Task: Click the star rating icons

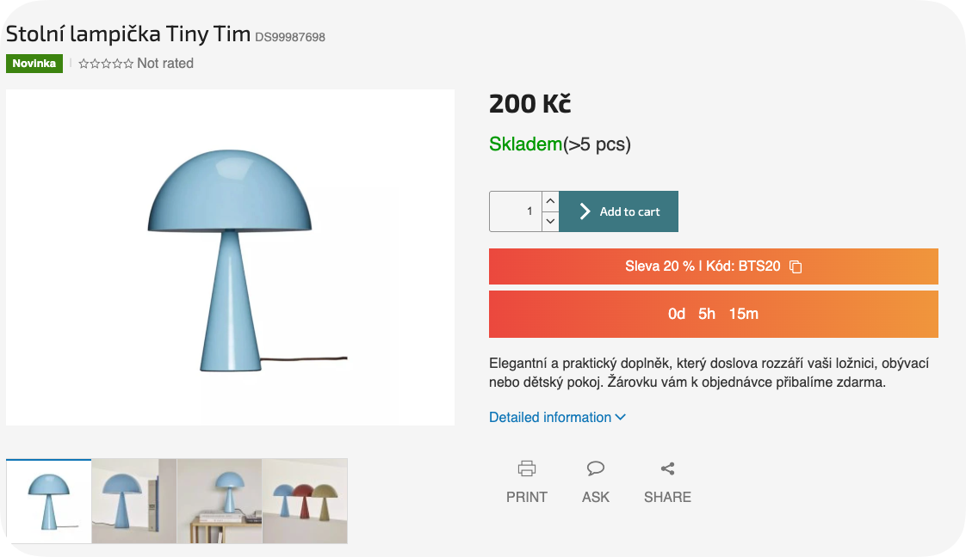Action: (x=106, y=64)
